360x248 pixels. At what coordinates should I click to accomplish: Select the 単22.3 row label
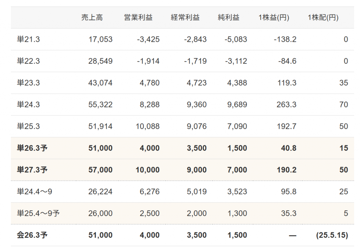click(x=28, y=61)
